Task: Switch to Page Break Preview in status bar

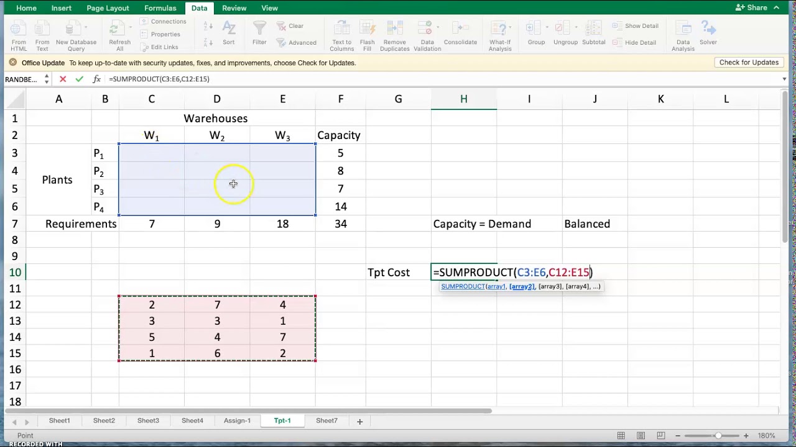Action: click(660, 436)
